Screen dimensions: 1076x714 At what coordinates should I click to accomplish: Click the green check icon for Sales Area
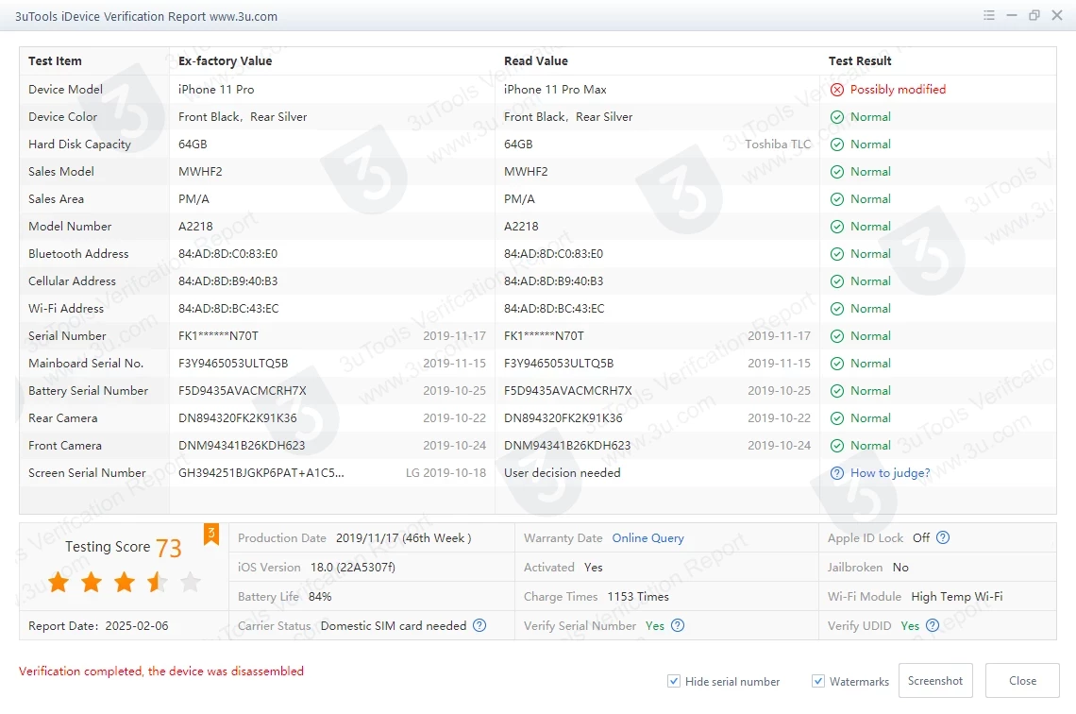(837, 199)
